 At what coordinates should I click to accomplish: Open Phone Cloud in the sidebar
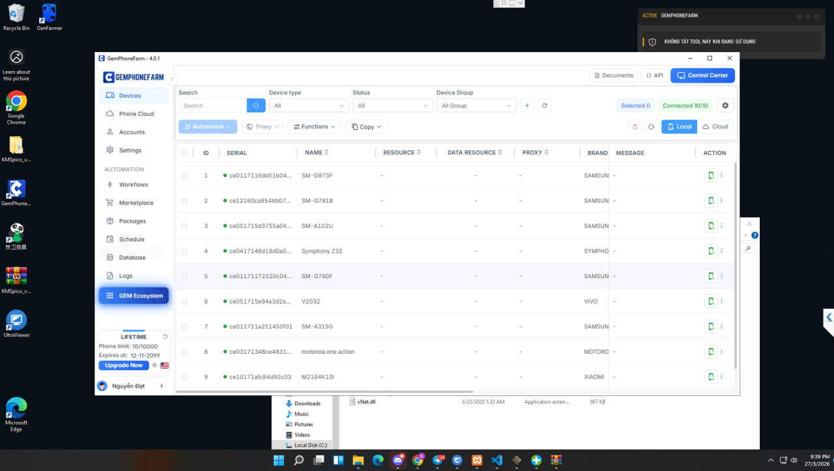[x=134, y=114]
